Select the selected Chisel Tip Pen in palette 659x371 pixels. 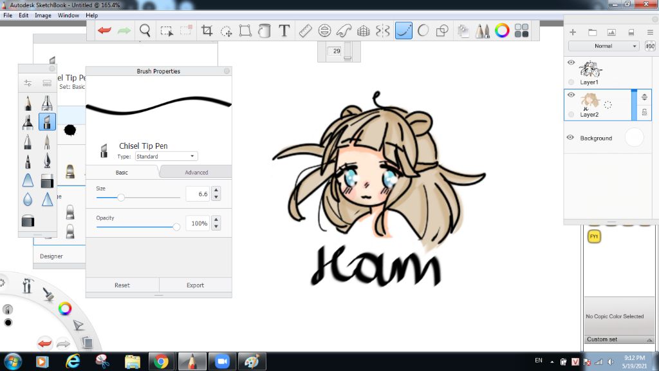[47, 122]
